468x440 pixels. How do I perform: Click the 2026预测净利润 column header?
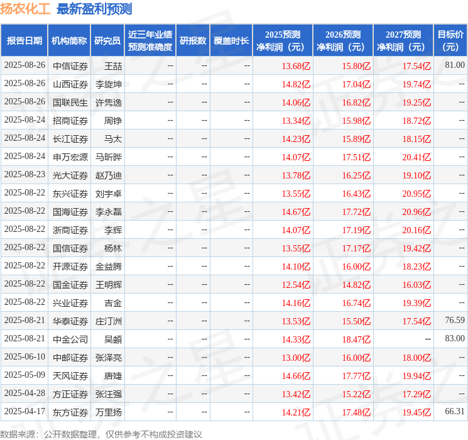343,41
